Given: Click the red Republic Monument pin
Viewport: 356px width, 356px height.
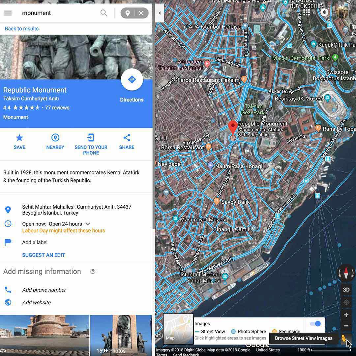Looking at the screenshot, I should coord(233,128).
